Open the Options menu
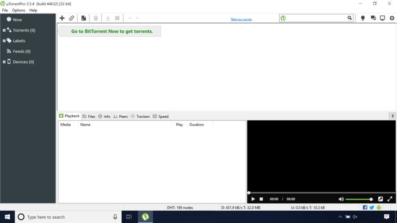This screenshot has width=397, height=223. coord(19,10)
